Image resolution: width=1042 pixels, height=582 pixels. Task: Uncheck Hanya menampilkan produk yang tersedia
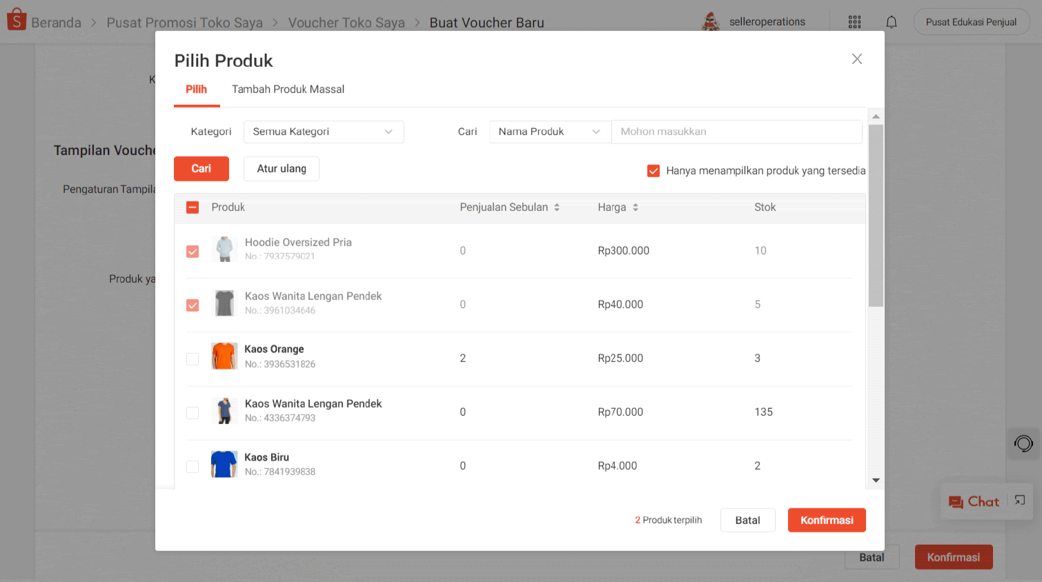point(653,171)
